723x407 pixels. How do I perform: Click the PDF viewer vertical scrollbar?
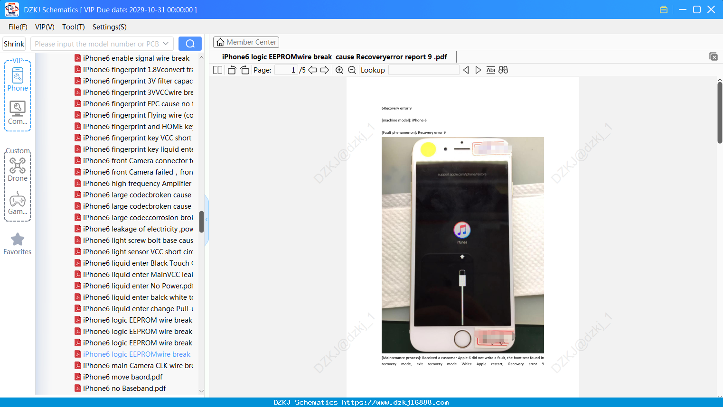[720, 112]
